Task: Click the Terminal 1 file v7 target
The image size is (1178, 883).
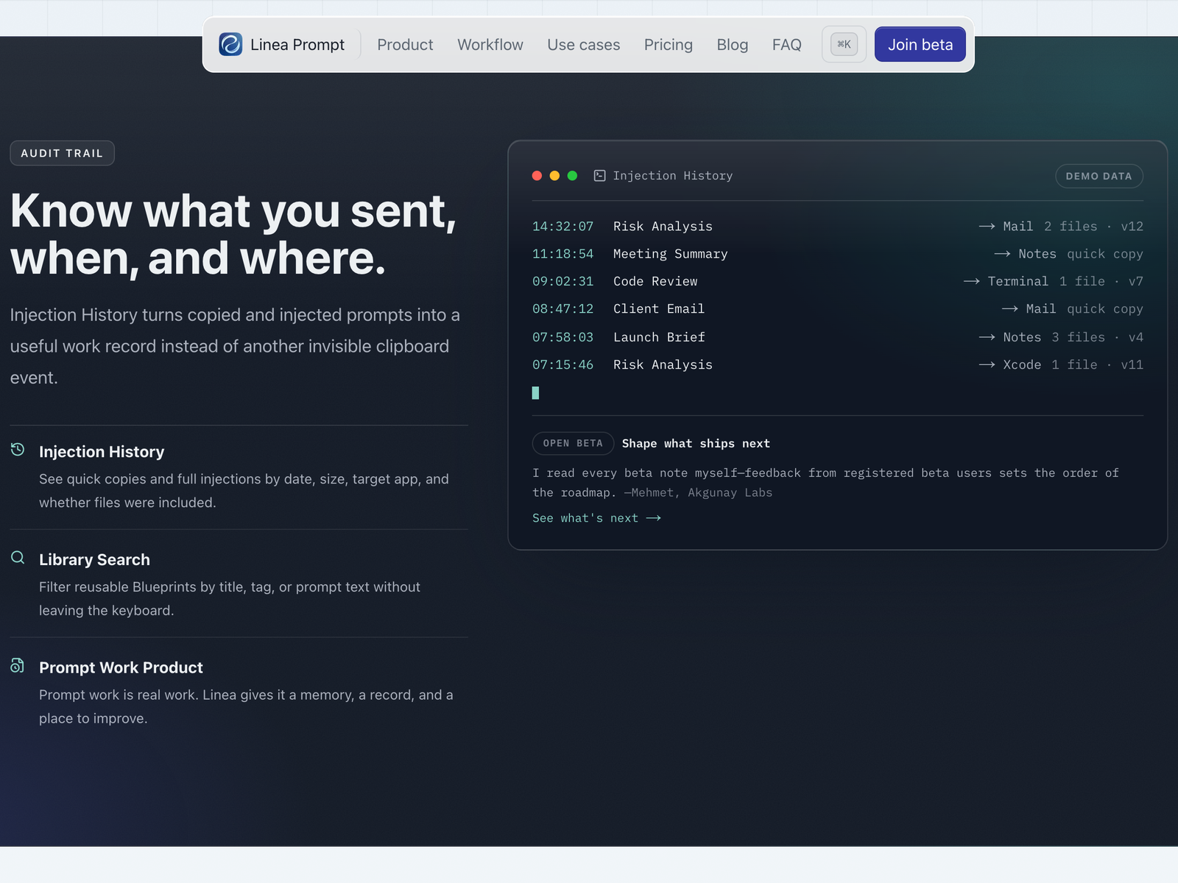Action: [x=1054, y=282]
